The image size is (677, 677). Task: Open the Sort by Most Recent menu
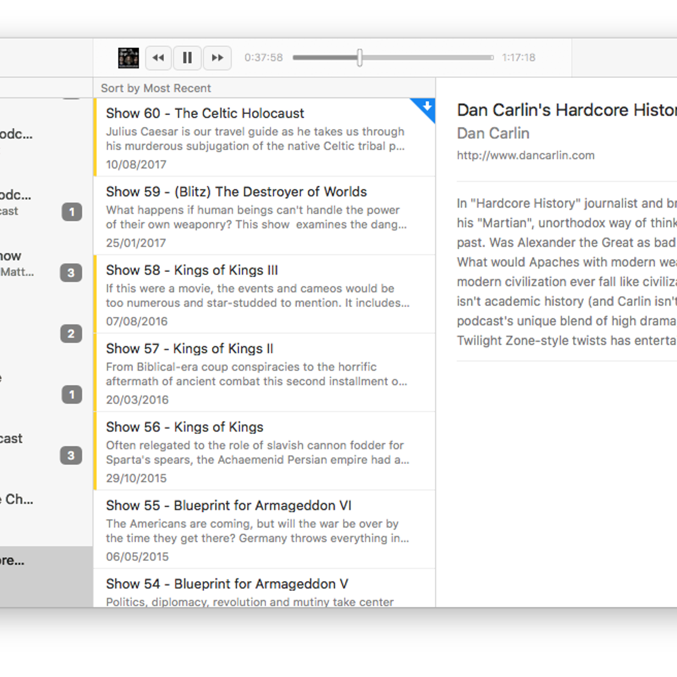coord(156,88)
